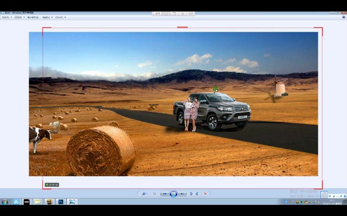The image size is (347, 216).
Task: Click the IME Chinese mode indicator
Action: [x=330, y=196]
